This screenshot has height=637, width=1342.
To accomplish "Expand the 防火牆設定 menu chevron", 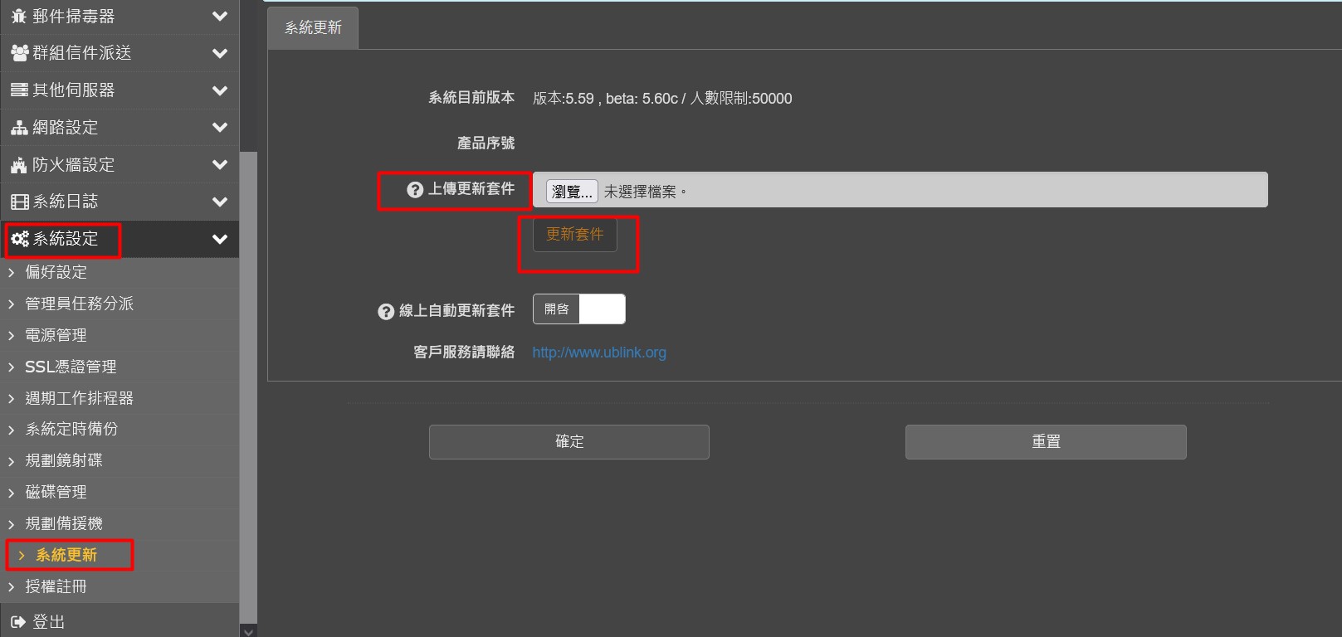I will tap(220, 165).
